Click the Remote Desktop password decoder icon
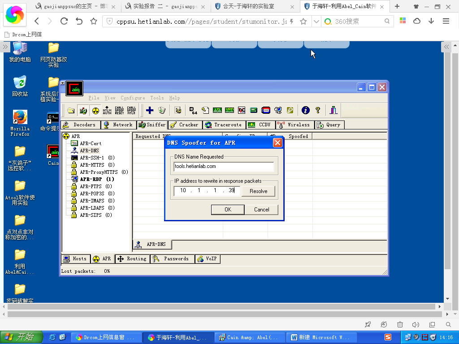 pos(278,110)
